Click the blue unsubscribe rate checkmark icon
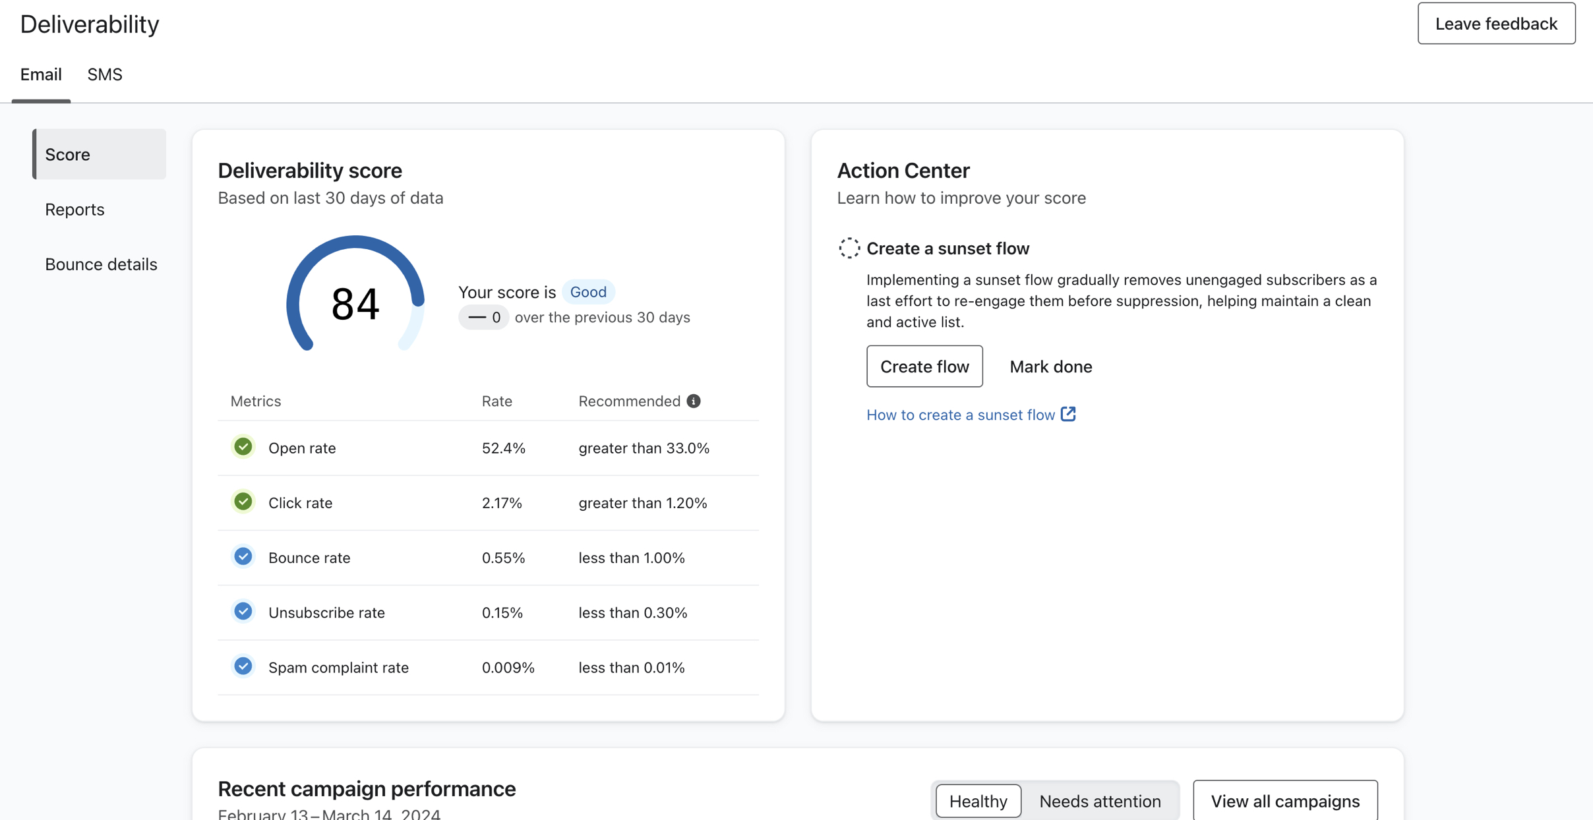The height and width of the screenshot is (820, 1593). coord(241,611)
